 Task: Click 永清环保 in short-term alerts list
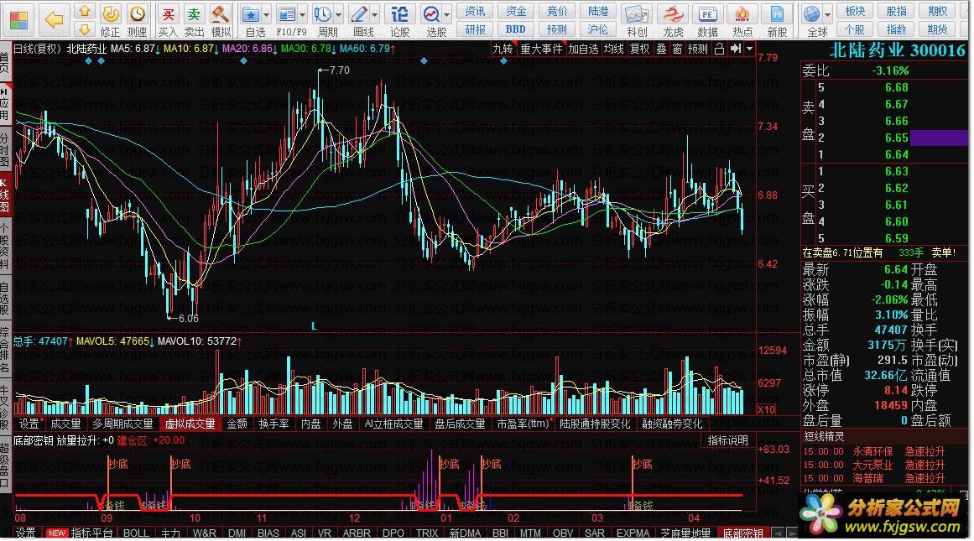(x=872, y=451)
